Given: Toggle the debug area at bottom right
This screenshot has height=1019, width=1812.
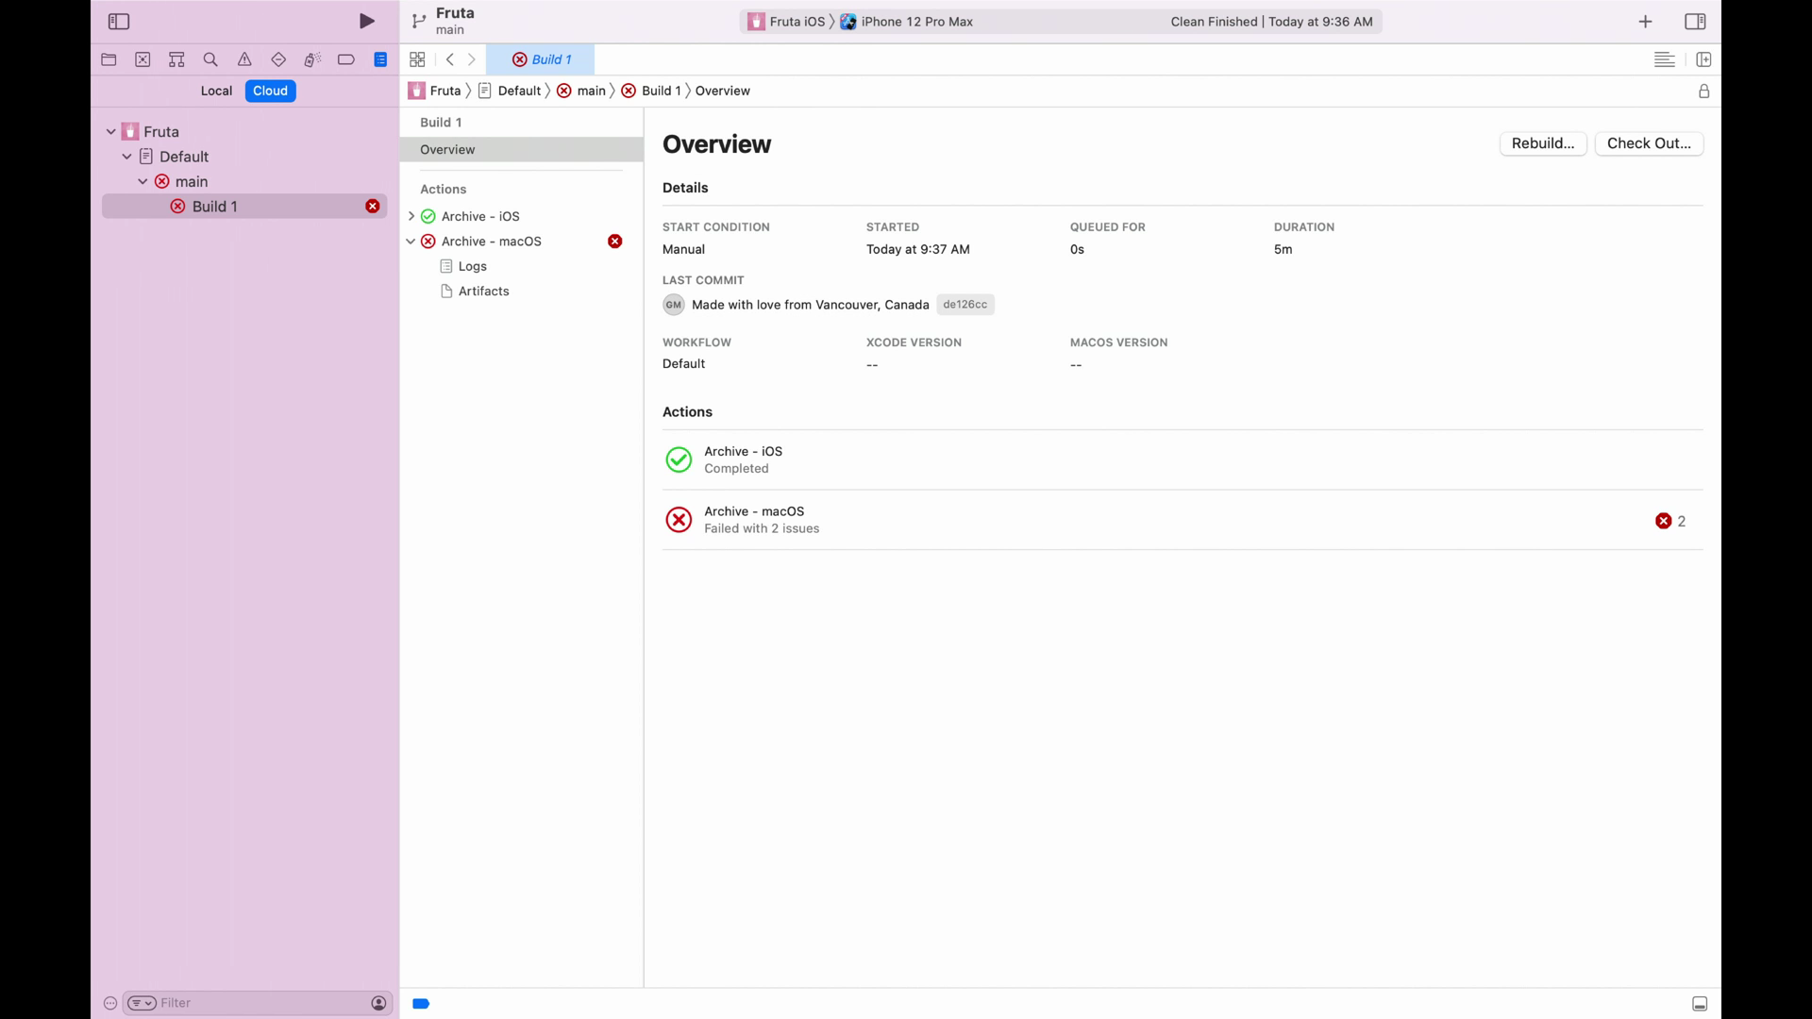Looking at the screenshot, I should click(1700, 1004).
